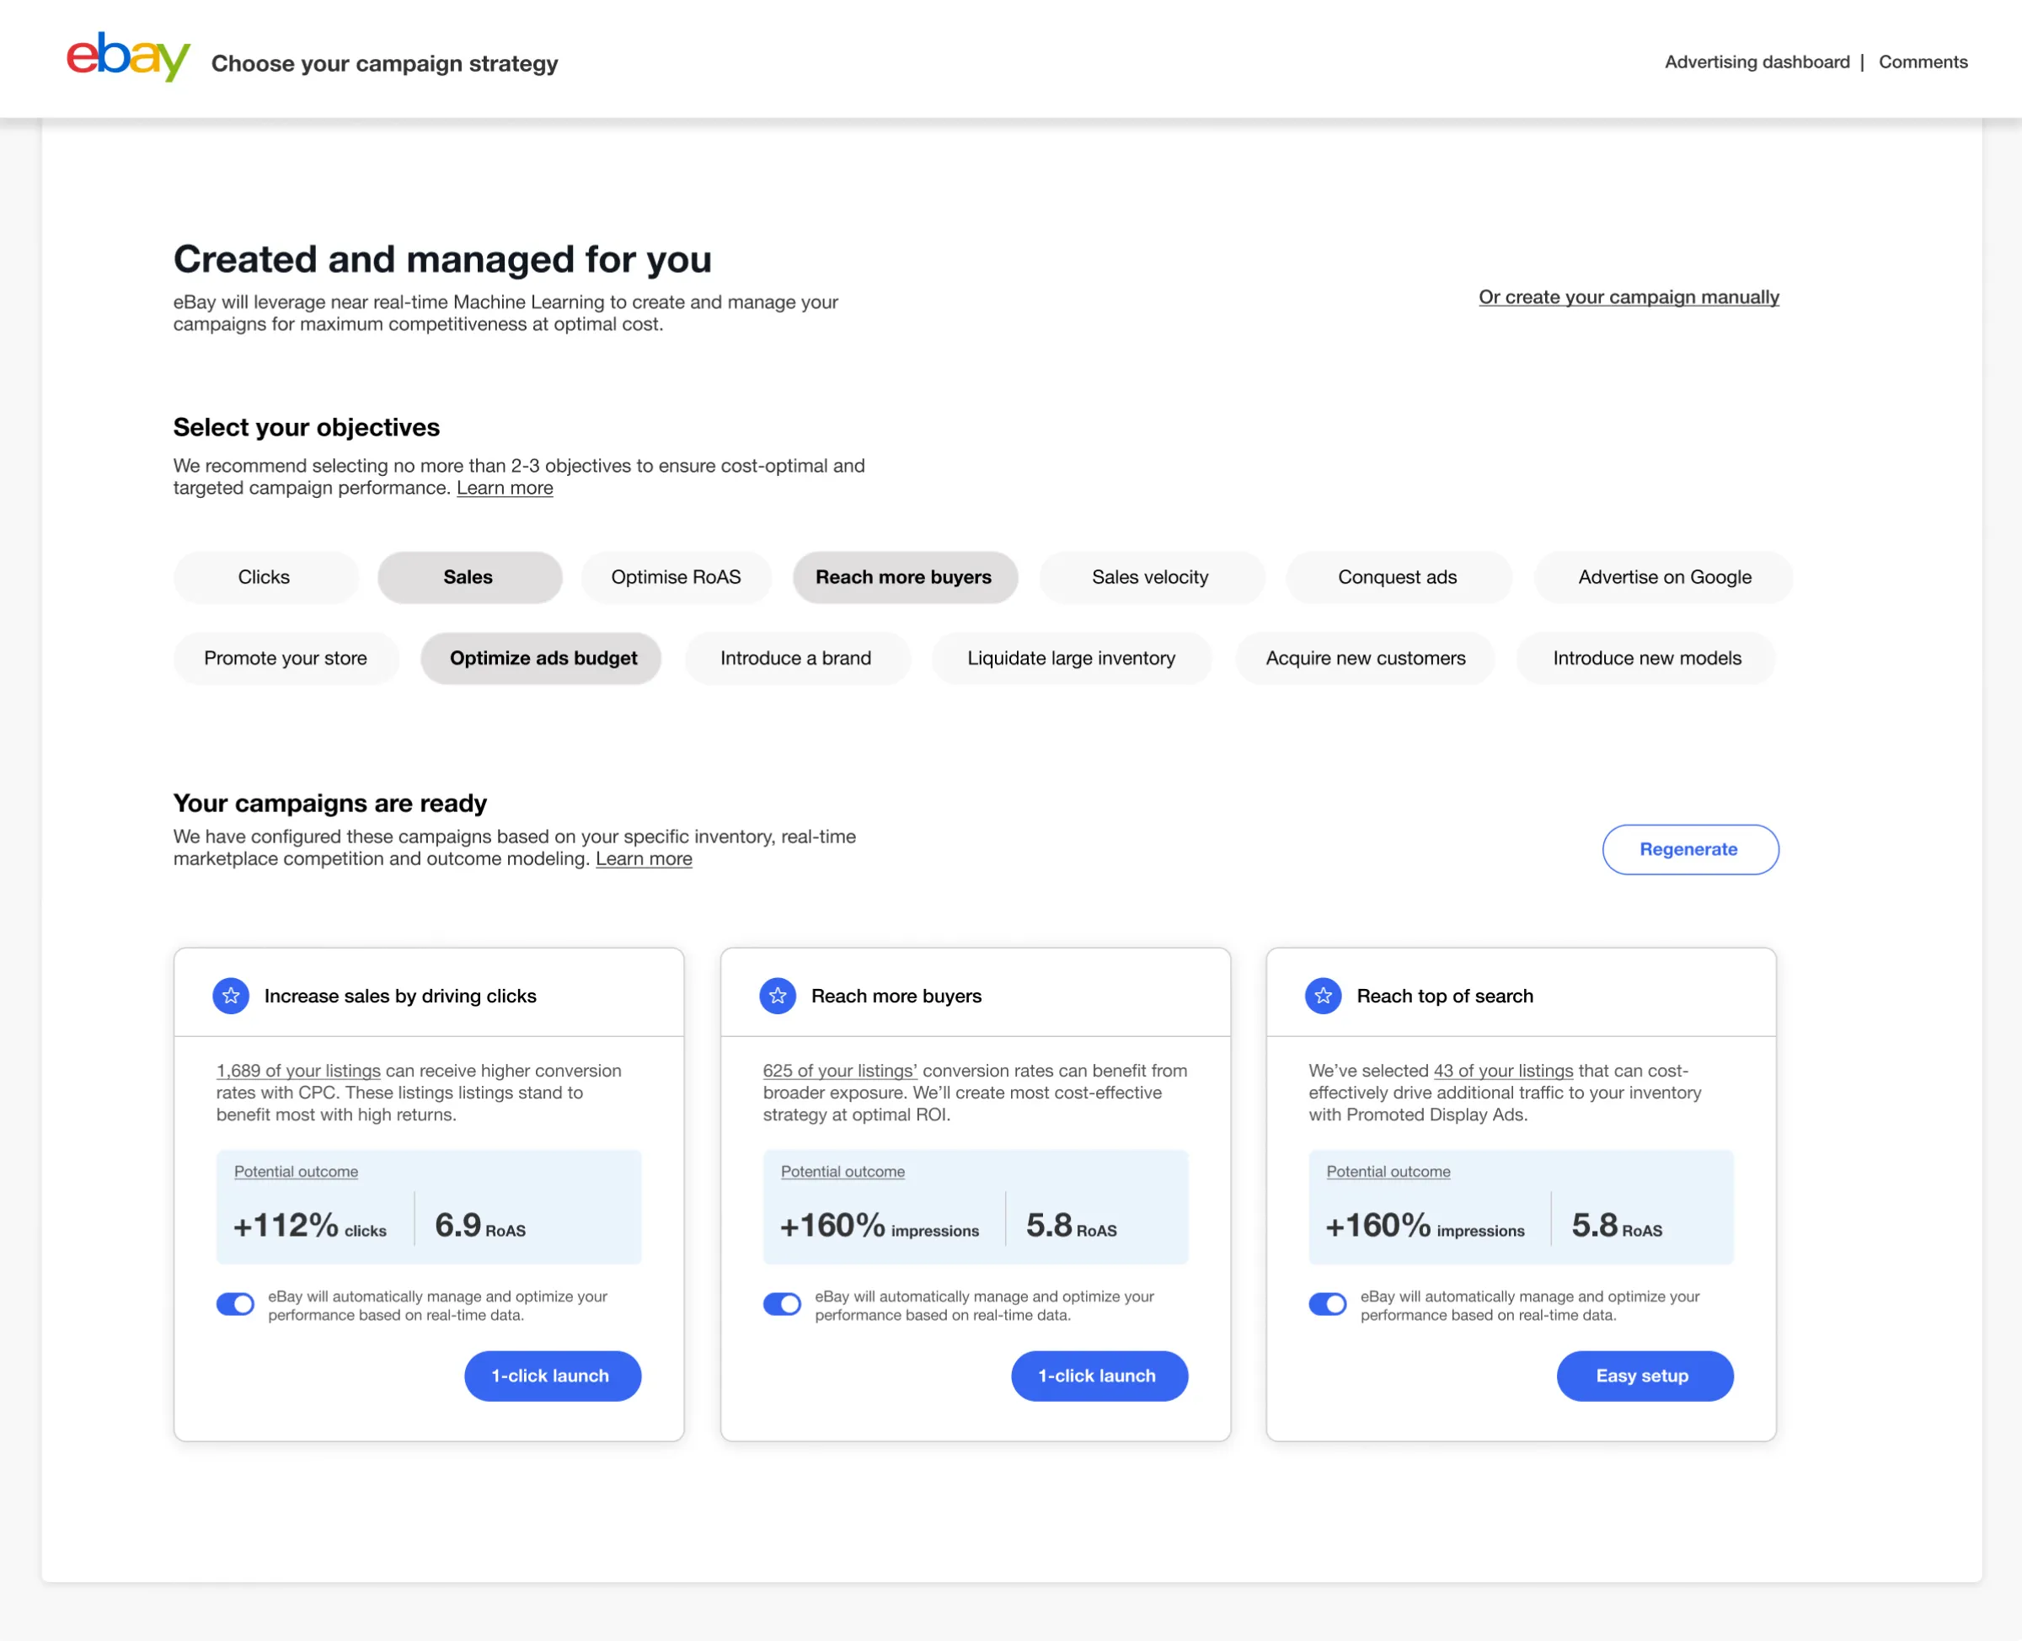Toggle auto-manage switch on Reach more buyers card

(783, 1305)
